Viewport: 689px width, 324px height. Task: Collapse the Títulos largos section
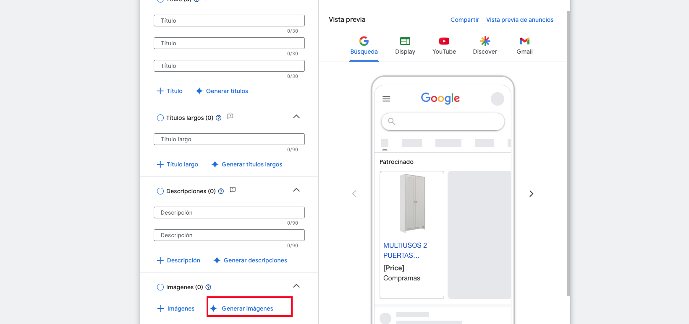(x=296, y=117)
